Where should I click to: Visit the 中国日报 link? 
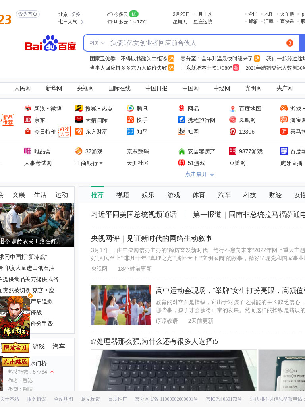click(x=156, y=89)
